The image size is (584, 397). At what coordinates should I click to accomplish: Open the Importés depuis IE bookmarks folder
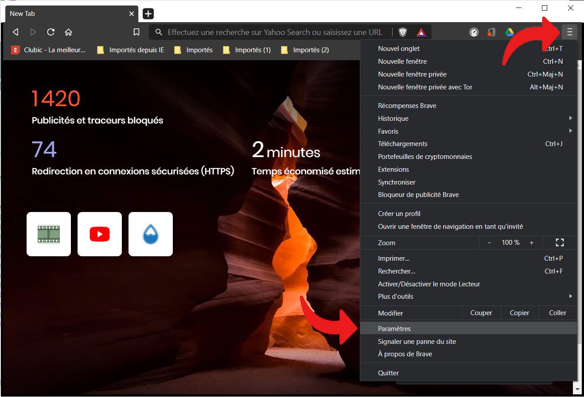(130, 50)
